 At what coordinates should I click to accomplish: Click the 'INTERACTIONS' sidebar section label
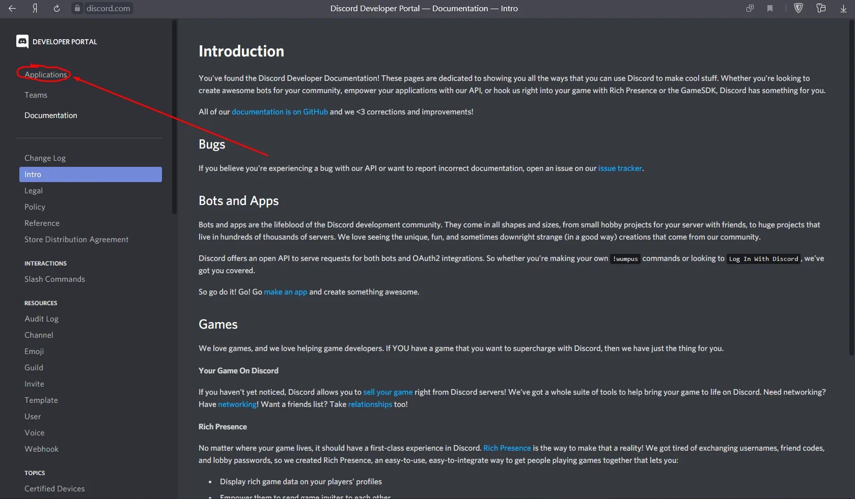coord(45,263)
